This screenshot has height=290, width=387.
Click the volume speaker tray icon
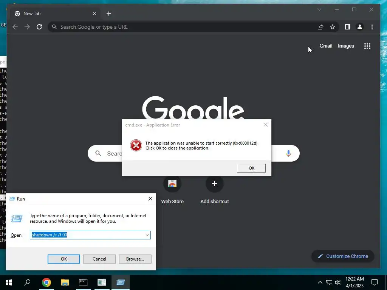coord(338,282)
